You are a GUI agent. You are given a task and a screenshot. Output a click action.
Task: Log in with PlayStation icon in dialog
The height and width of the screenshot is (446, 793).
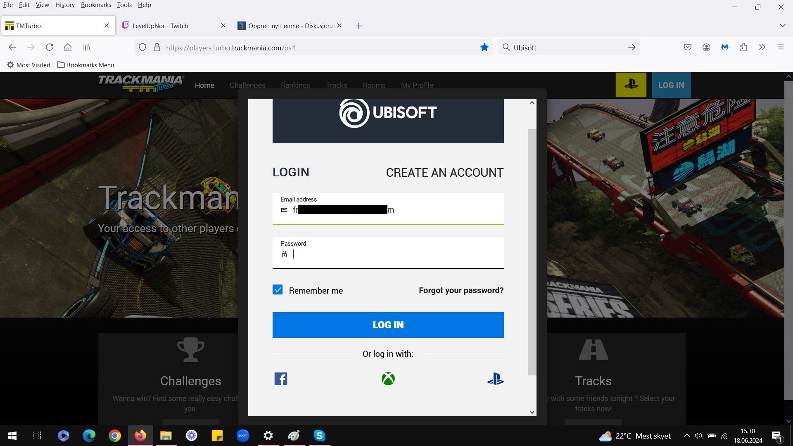tap(495, 379)
